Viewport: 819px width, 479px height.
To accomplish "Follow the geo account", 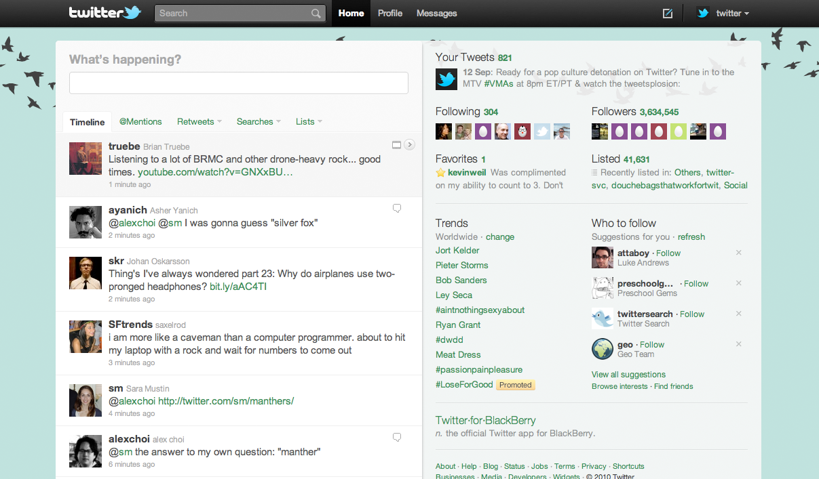I will point(652,344).
